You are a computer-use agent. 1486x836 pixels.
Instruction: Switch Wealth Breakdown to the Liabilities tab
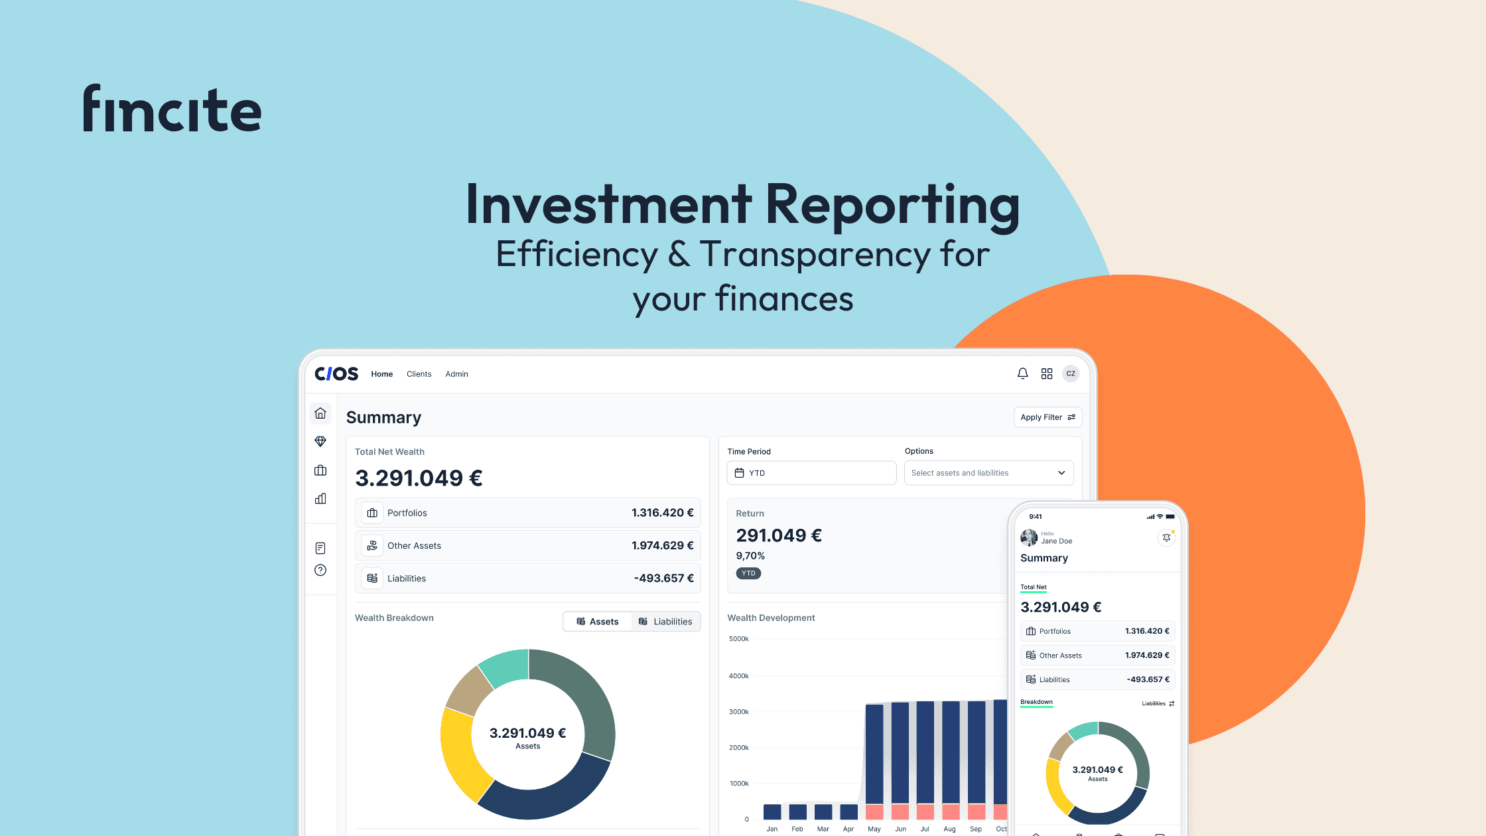coord(665,622)
